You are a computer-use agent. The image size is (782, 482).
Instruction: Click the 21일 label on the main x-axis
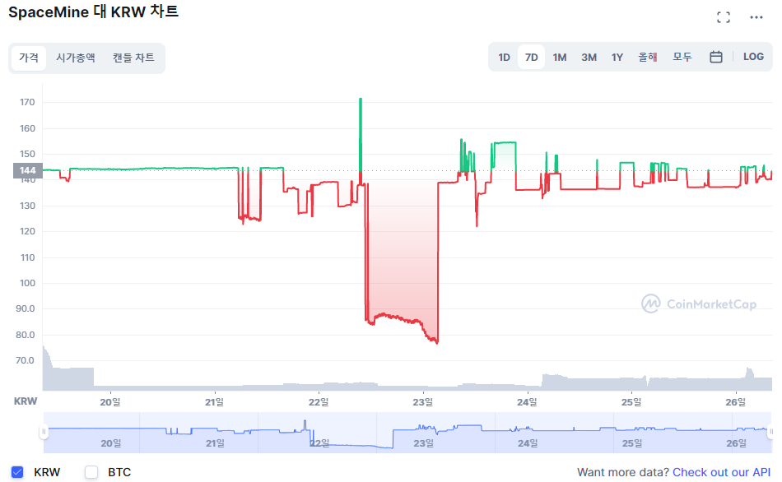click(215, 401)
